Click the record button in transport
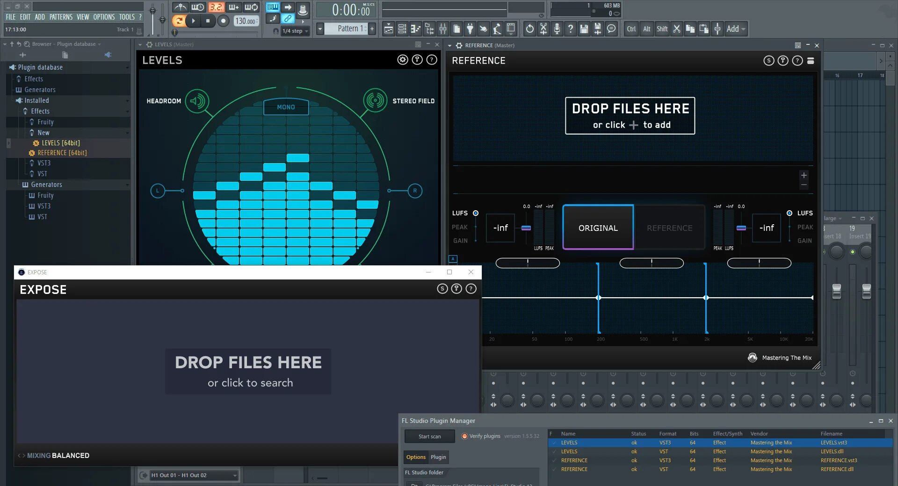 (224, 21)
